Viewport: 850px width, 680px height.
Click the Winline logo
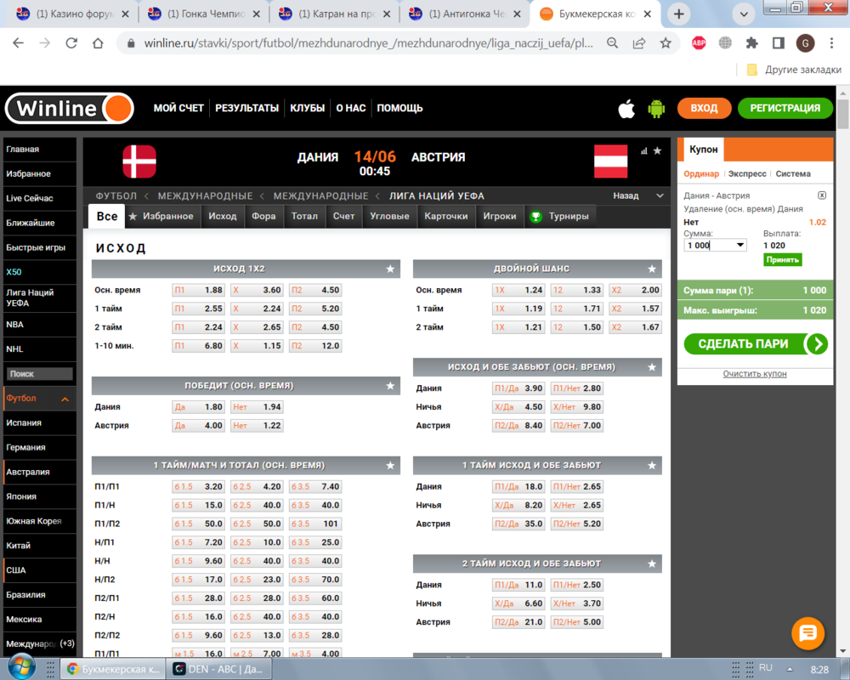[x=70, y=109]
